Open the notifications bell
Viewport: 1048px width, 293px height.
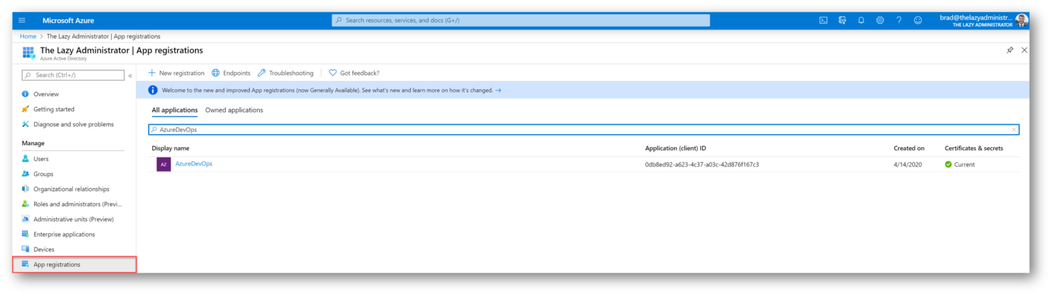(x=861, y=20)
